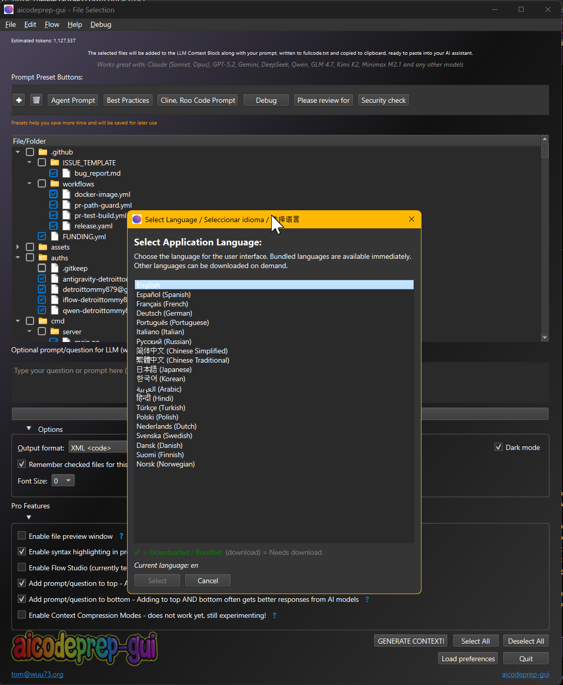Viewport: 563px width, 685px height.
Task: Click help icon for file preview window
Action: 121,536
